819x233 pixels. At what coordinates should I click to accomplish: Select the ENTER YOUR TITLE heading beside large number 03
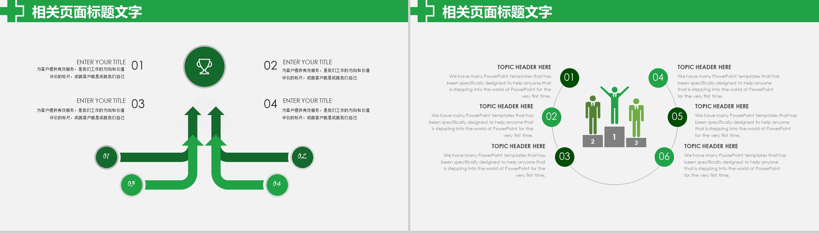point(101,101)
